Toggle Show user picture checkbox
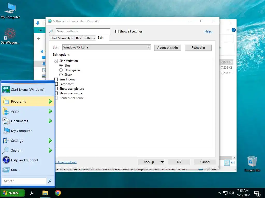 click(x=56, y=89)
